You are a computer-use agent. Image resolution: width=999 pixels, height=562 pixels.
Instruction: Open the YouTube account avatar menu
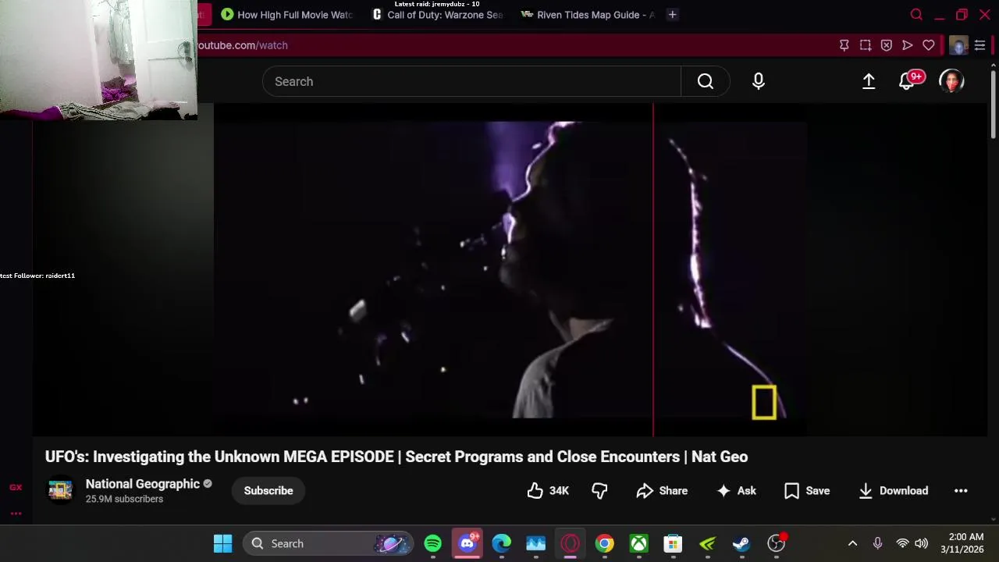click(x=951, y=81)
